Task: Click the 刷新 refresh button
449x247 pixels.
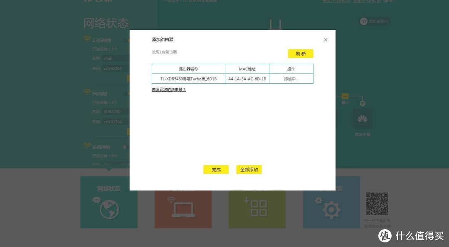Action: (300, 53)
